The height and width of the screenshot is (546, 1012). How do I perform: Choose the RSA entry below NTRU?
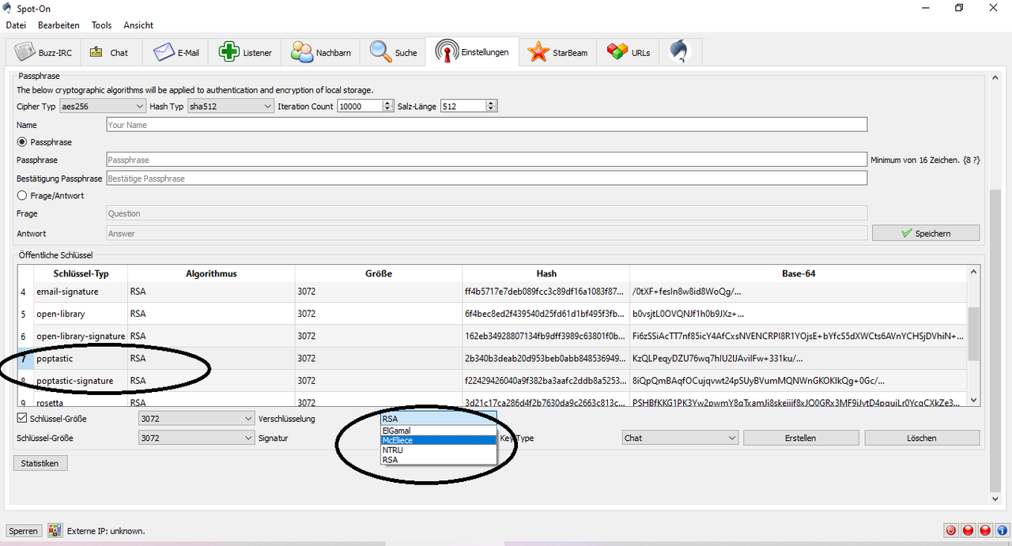click(439, 459)
